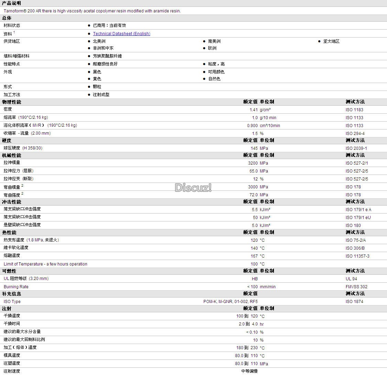The image size is (387, 375).
Task: Select the 'ISO 179/1 eU' test method
Action: 358,218
